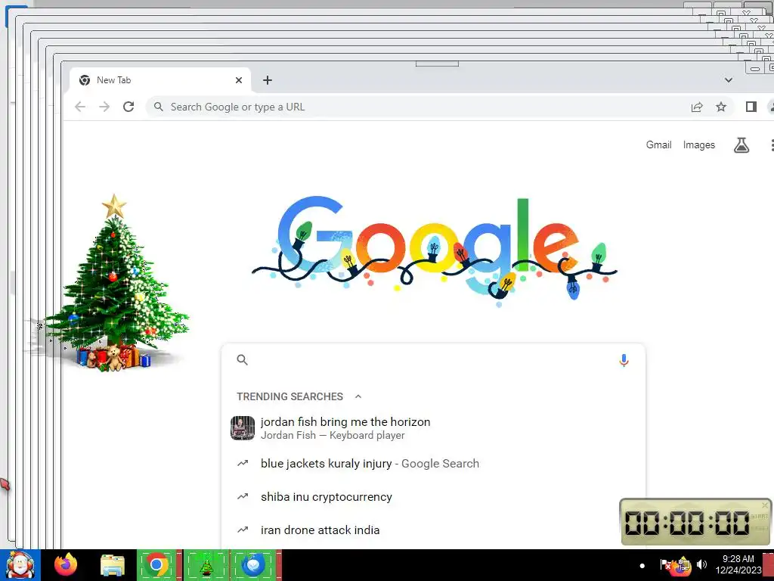
Task: Switch to Chrome in the taskbar
Action: coord(157,565)
